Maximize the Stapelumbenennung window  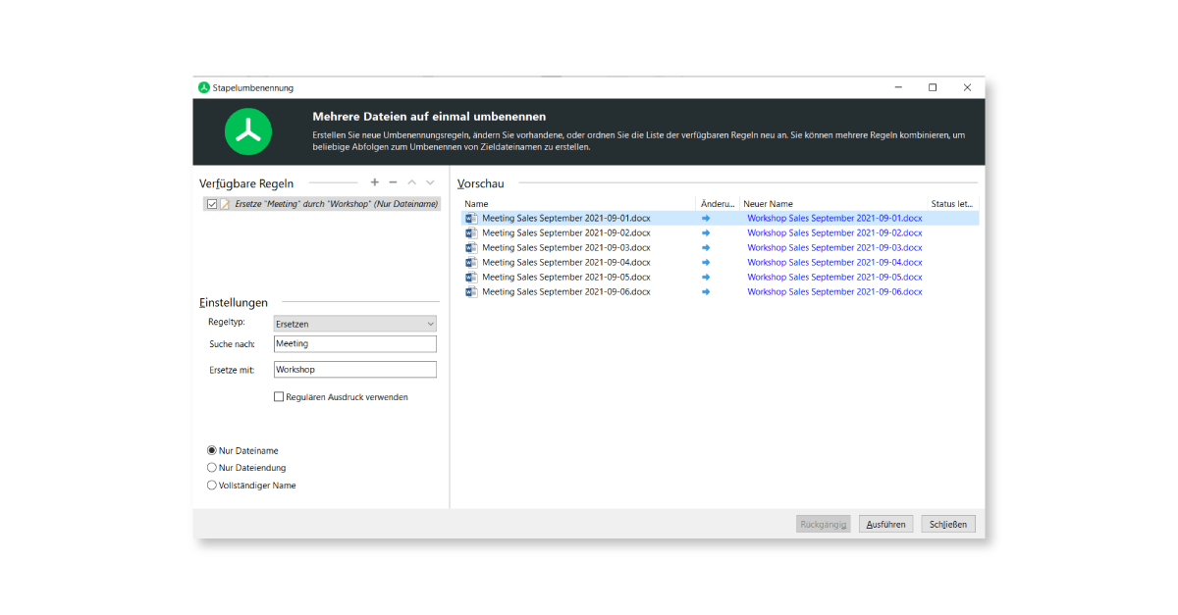[933, 87]
